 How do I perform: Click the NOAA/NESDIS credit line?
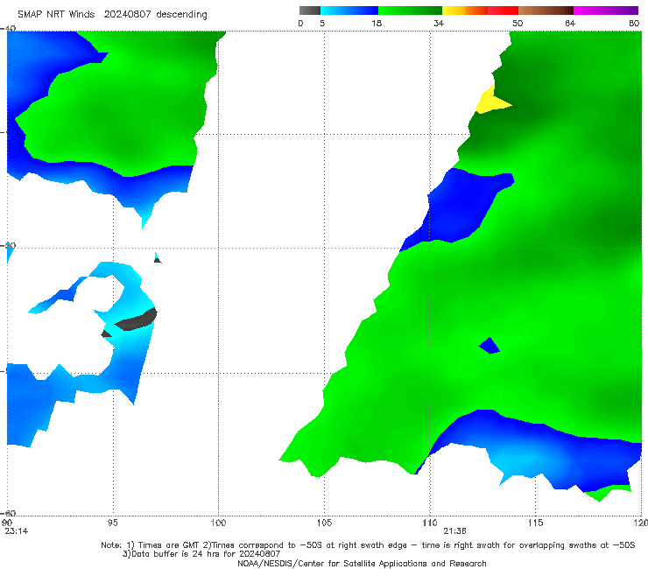point(362,563)
